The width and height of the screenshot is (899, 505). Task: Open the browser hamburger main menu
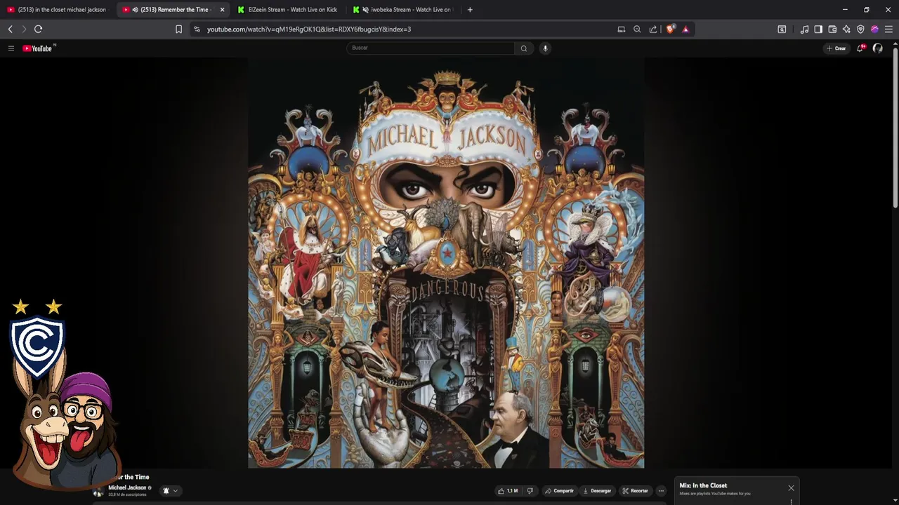(888, 29)
